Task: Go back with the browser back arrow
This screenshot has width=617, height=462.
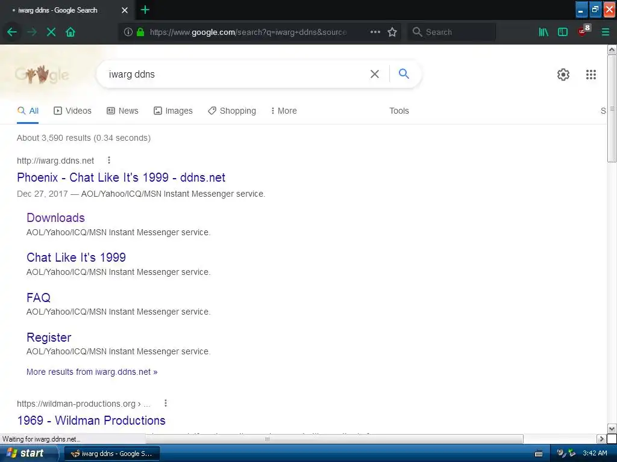Action: (12, 32)
